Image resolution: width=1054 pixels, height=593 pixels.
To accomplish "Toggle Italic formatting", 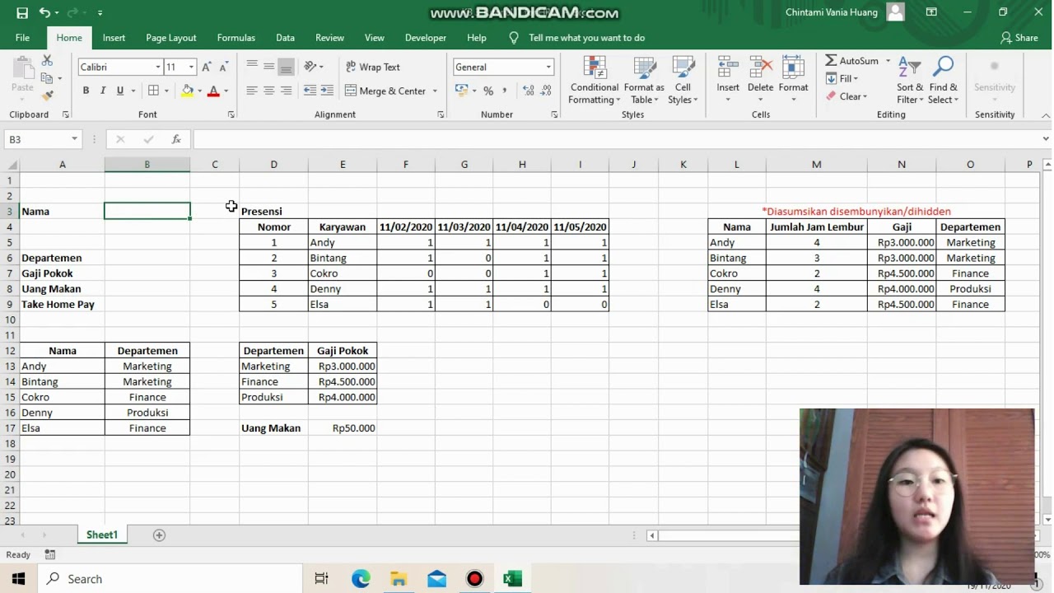I will (x=103, y=91).
